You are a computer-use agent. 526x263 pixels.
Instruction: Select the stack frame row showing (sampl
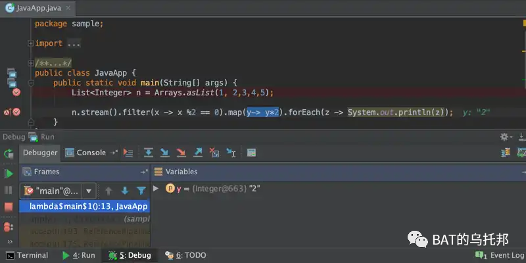click(x=85, y=220)
